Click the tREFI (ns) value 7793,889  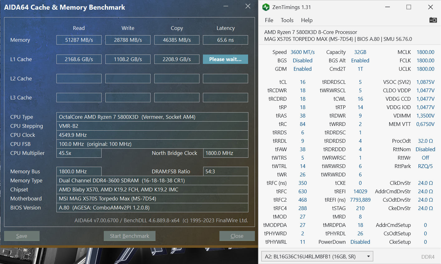point(360,200)
